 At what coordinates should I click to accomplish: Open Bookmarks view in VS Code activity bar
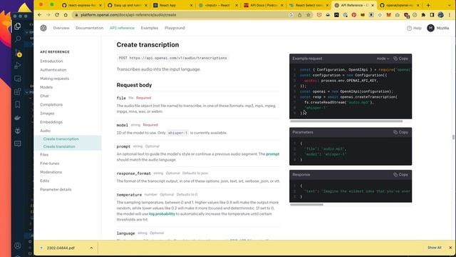17,104
